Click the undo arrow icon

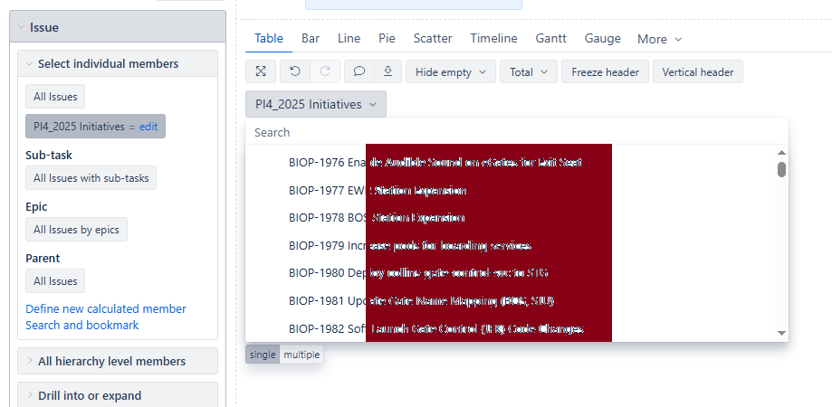tap(295, 71)
